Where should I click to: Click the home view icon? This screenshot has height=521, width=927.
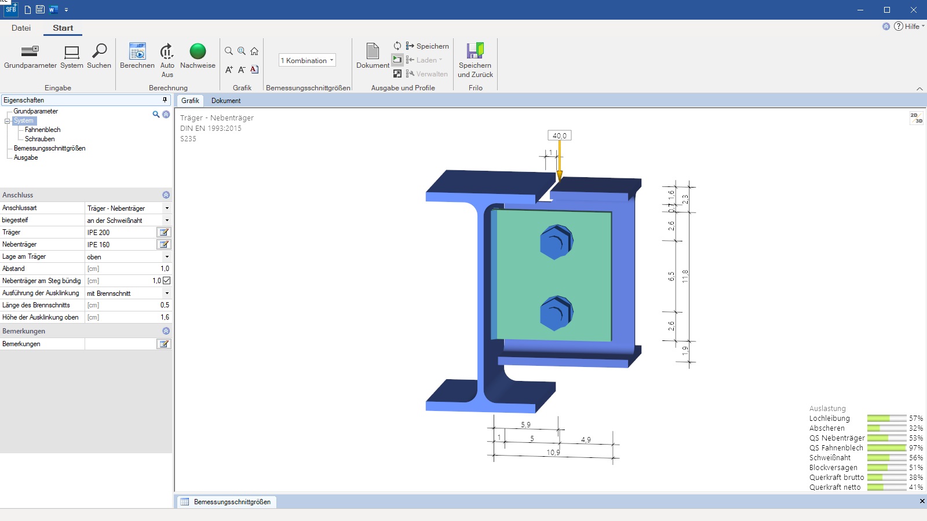tap(254, 51)
